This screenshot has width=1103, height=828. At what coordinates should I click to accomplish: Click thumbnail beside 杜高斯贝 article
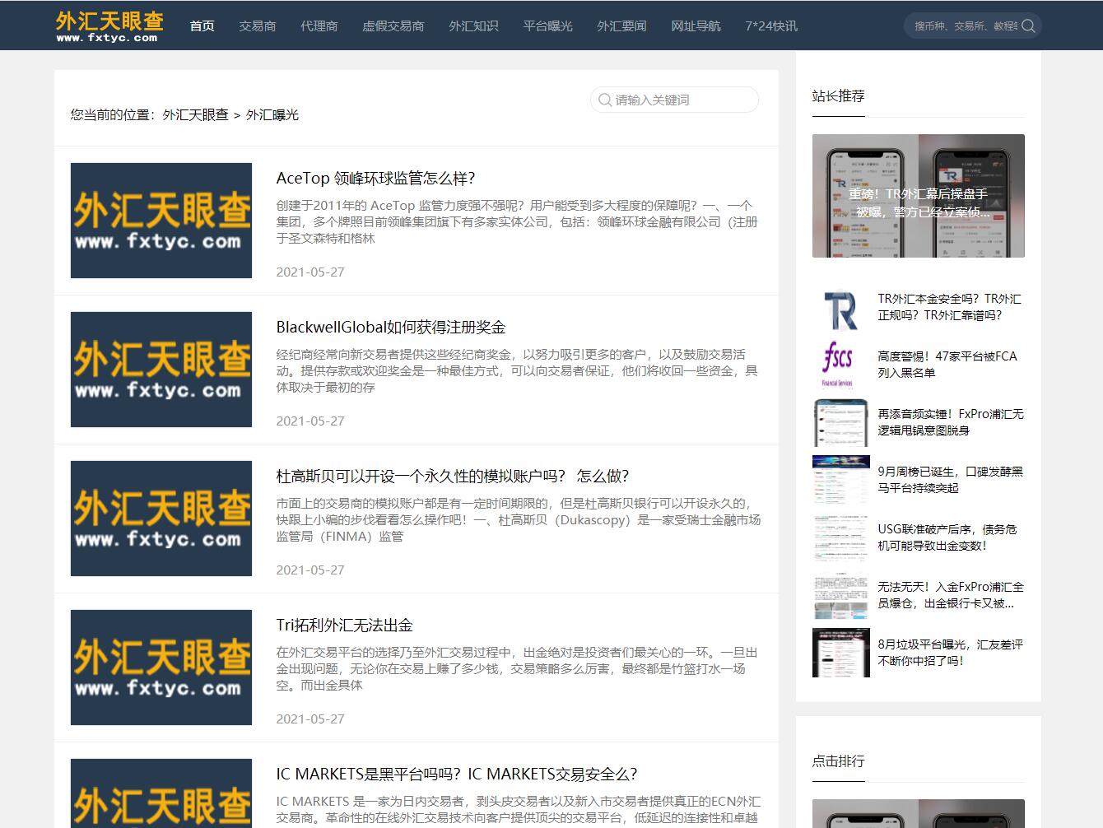click(161, 519)
